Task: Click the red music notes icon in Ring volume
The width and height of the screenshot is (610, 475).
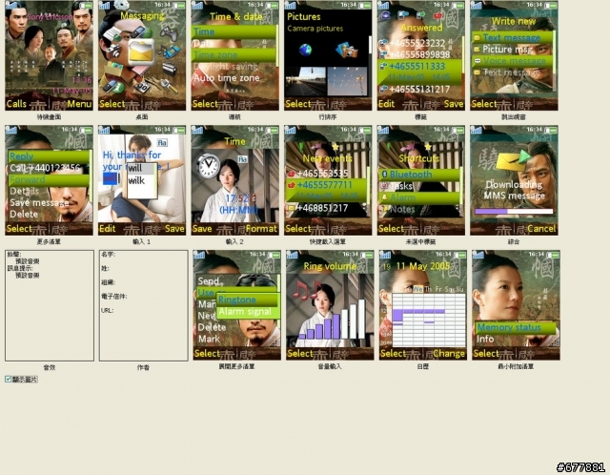Action: pos(307,290)
